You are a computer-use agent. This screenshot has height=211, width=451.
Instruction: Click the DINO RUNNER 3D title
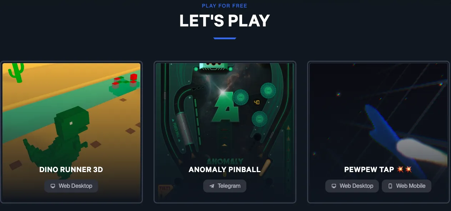point(71,170)
